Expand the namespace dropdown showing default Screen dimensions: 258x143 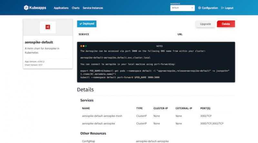click(183, 8)
